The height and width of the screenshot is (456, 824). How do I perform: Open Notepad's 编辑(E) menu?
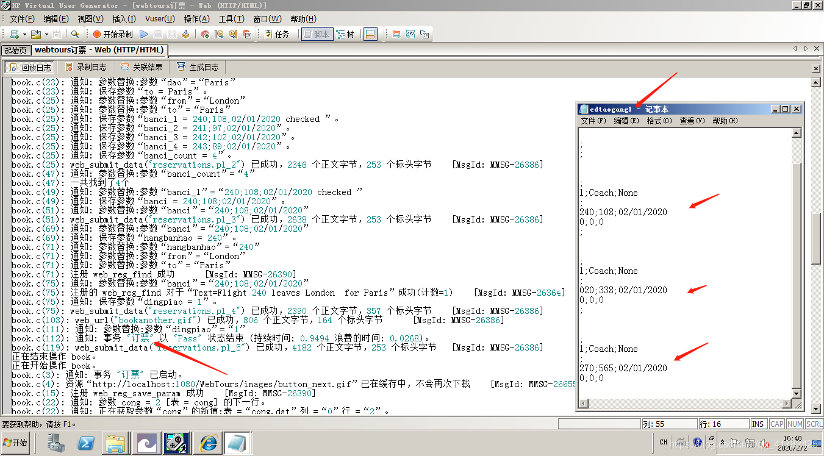(626, 121)
